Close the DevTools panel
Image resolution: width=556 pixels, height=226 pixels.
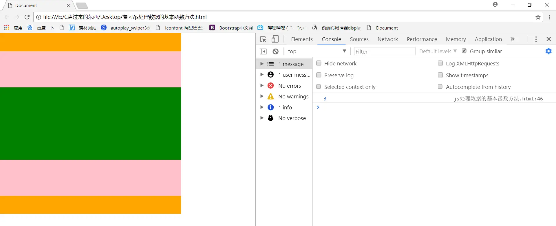[548, 39]
